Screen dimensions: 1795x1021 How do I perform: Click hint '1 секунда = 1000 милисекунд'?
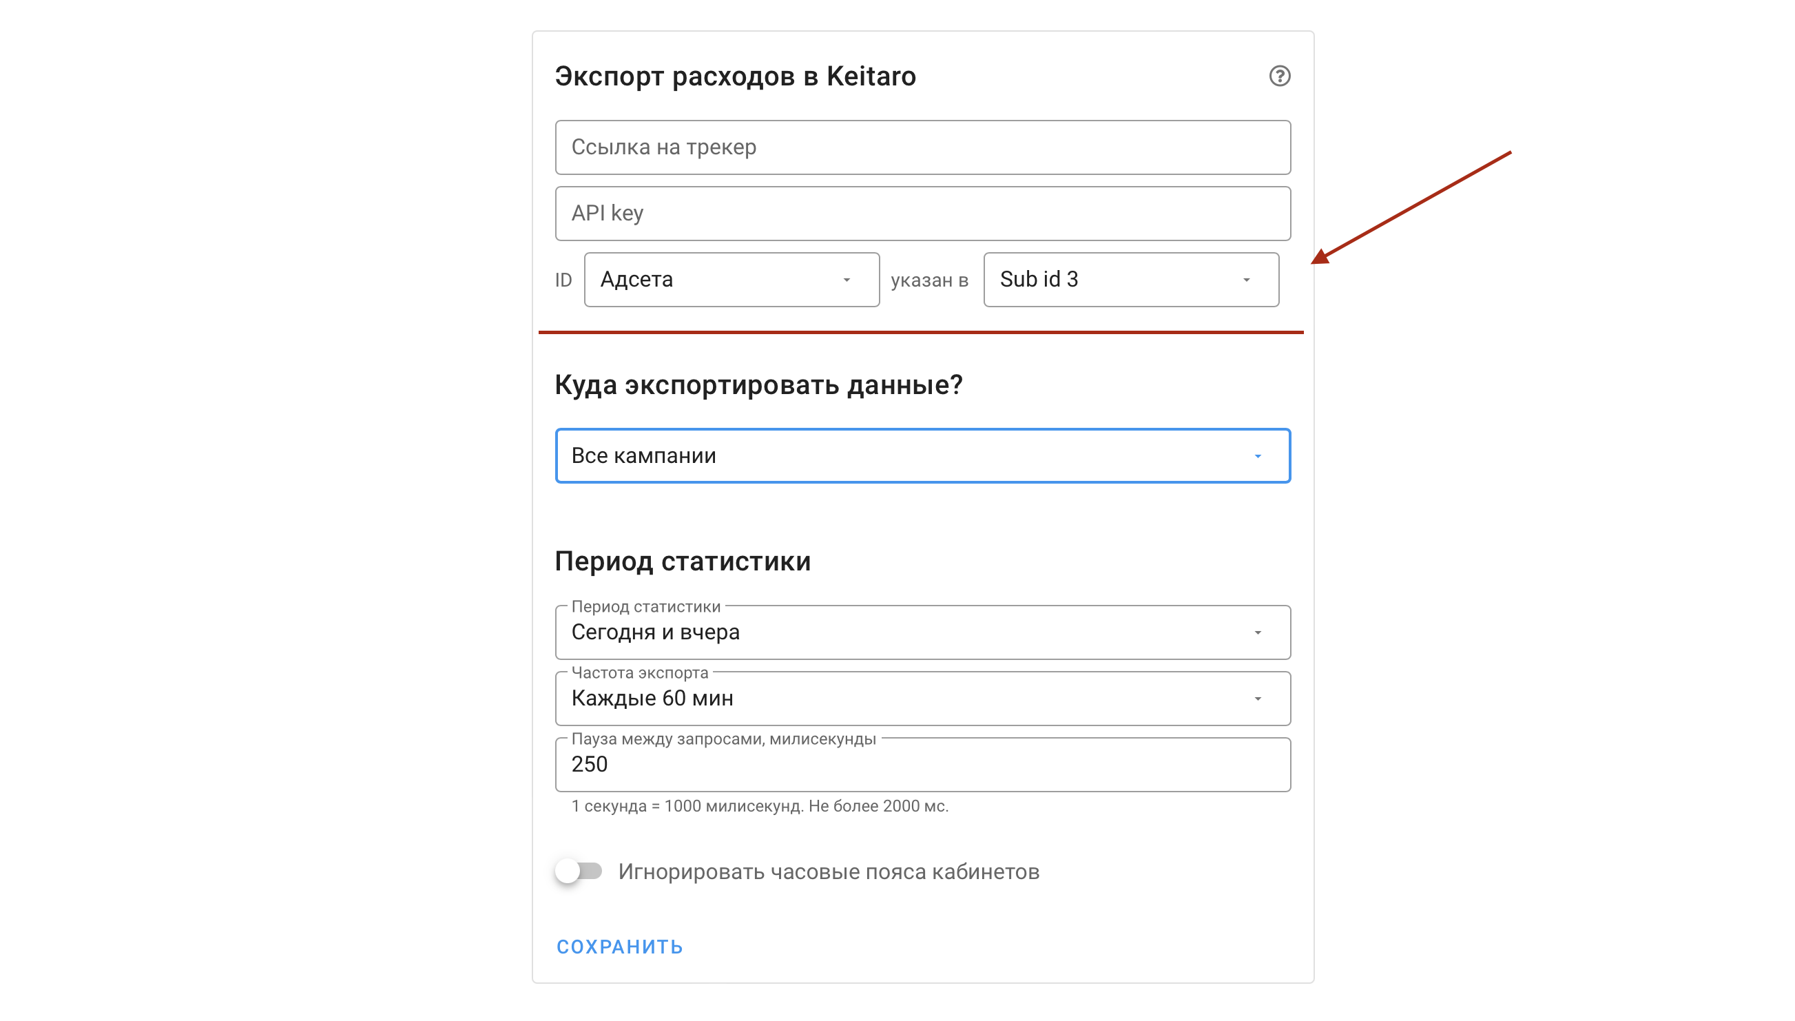click(685, 806)
